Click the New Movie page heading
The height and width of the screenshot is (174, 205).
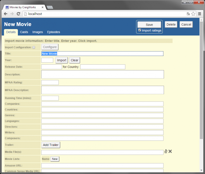point(18,24)
